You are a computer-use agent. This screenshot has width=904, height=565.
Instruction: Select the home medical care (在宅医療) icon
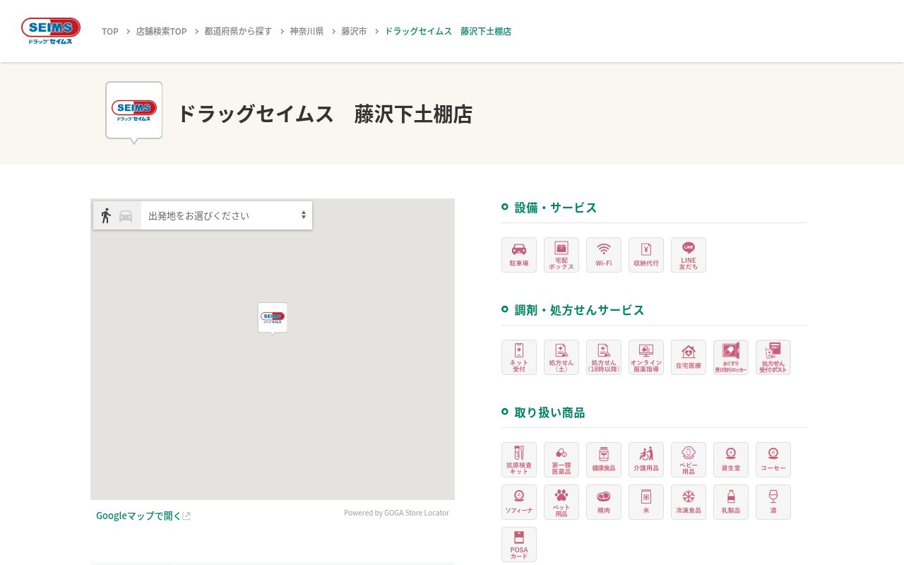coord(689,357)
